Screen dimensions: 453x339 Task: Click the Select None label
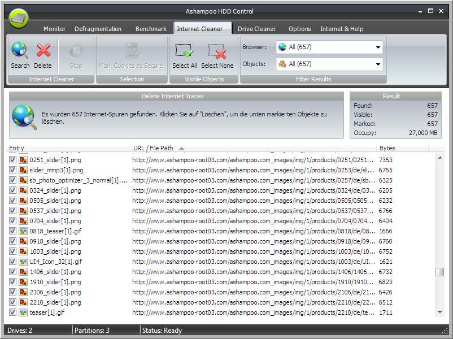[217, 66]
